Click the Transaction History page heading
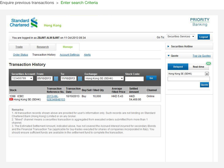The height and width of the screenshot is (168, 224). point(27,64)
